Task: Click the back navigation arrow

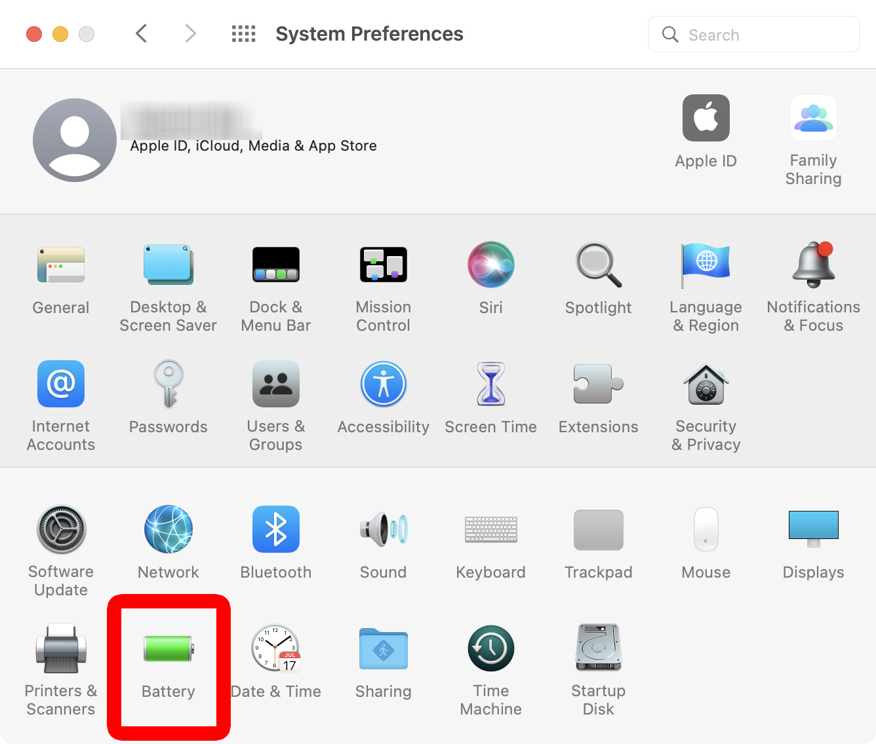Action: coord(141,33)
